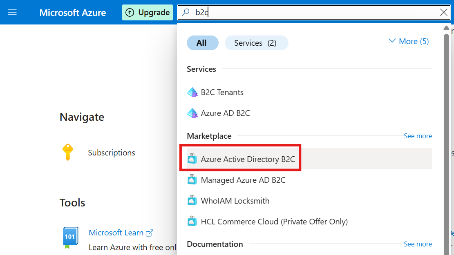Viewport: 454px width, 255px height.
Task: Click the chevron beside More (5)
Action: 392,41
